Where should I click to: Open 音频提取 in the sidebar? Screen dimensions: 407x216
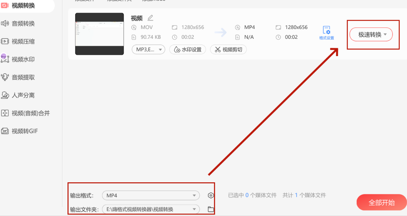24,77
